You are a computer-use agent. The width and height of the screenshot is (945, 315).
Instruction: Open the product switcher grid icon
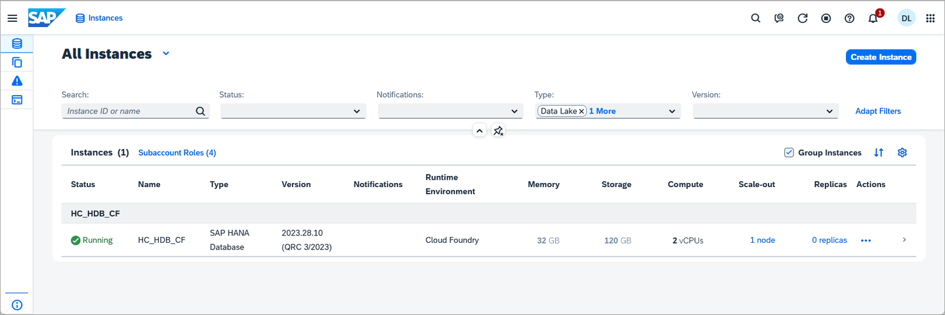(x=930, y=18)
